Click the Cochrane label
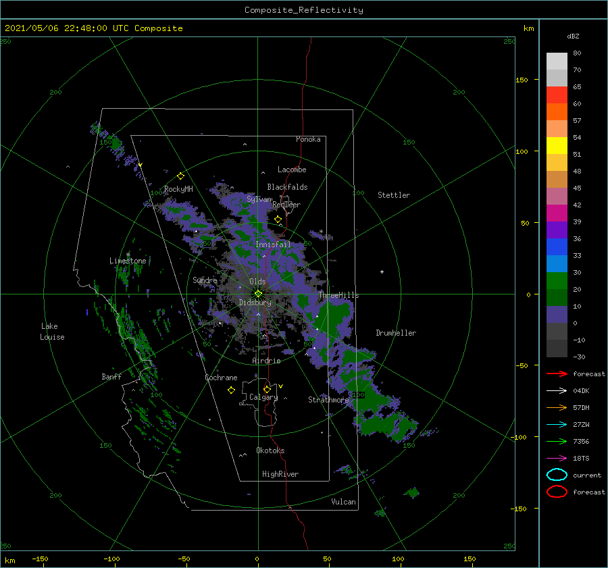 [x=221, y=378]
